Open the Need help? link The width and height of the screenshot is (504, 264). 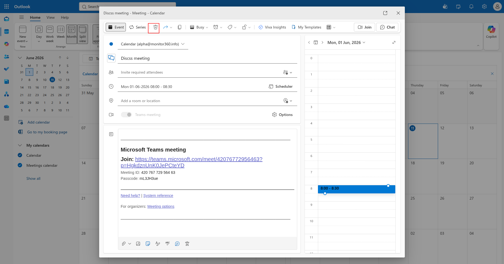[x=130, y=196]
